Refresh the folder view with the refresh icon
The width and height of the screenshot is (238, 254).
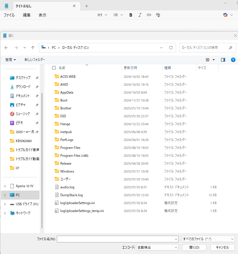171,48
